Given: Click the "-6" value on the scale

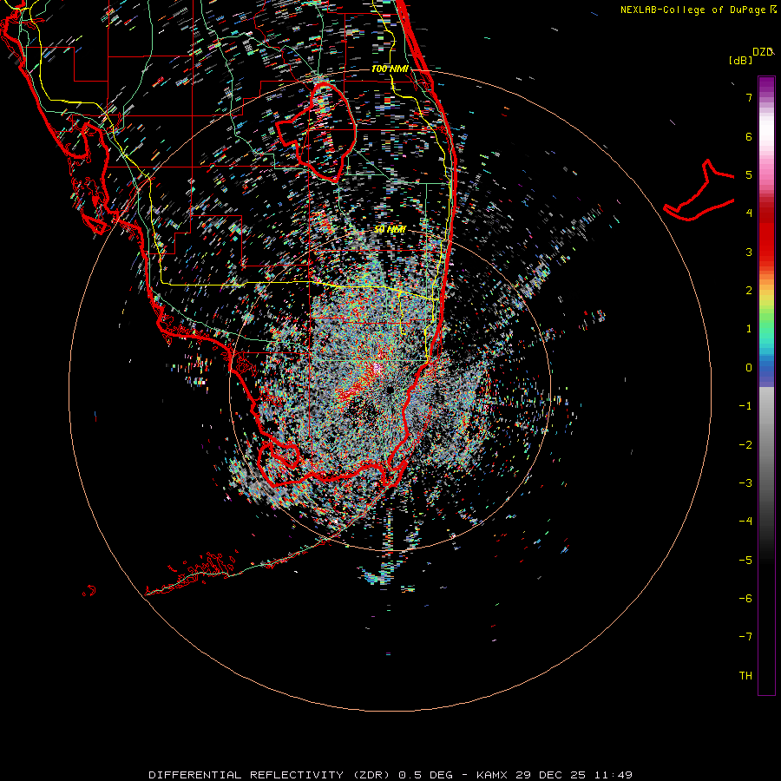Looking at the screenshot, I should pos(745,598).
